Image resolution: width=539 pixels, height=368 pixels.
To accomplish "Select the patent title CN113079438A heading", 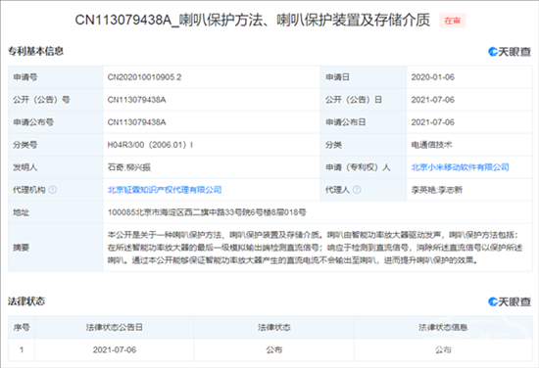I will click(x=252, y=21).
